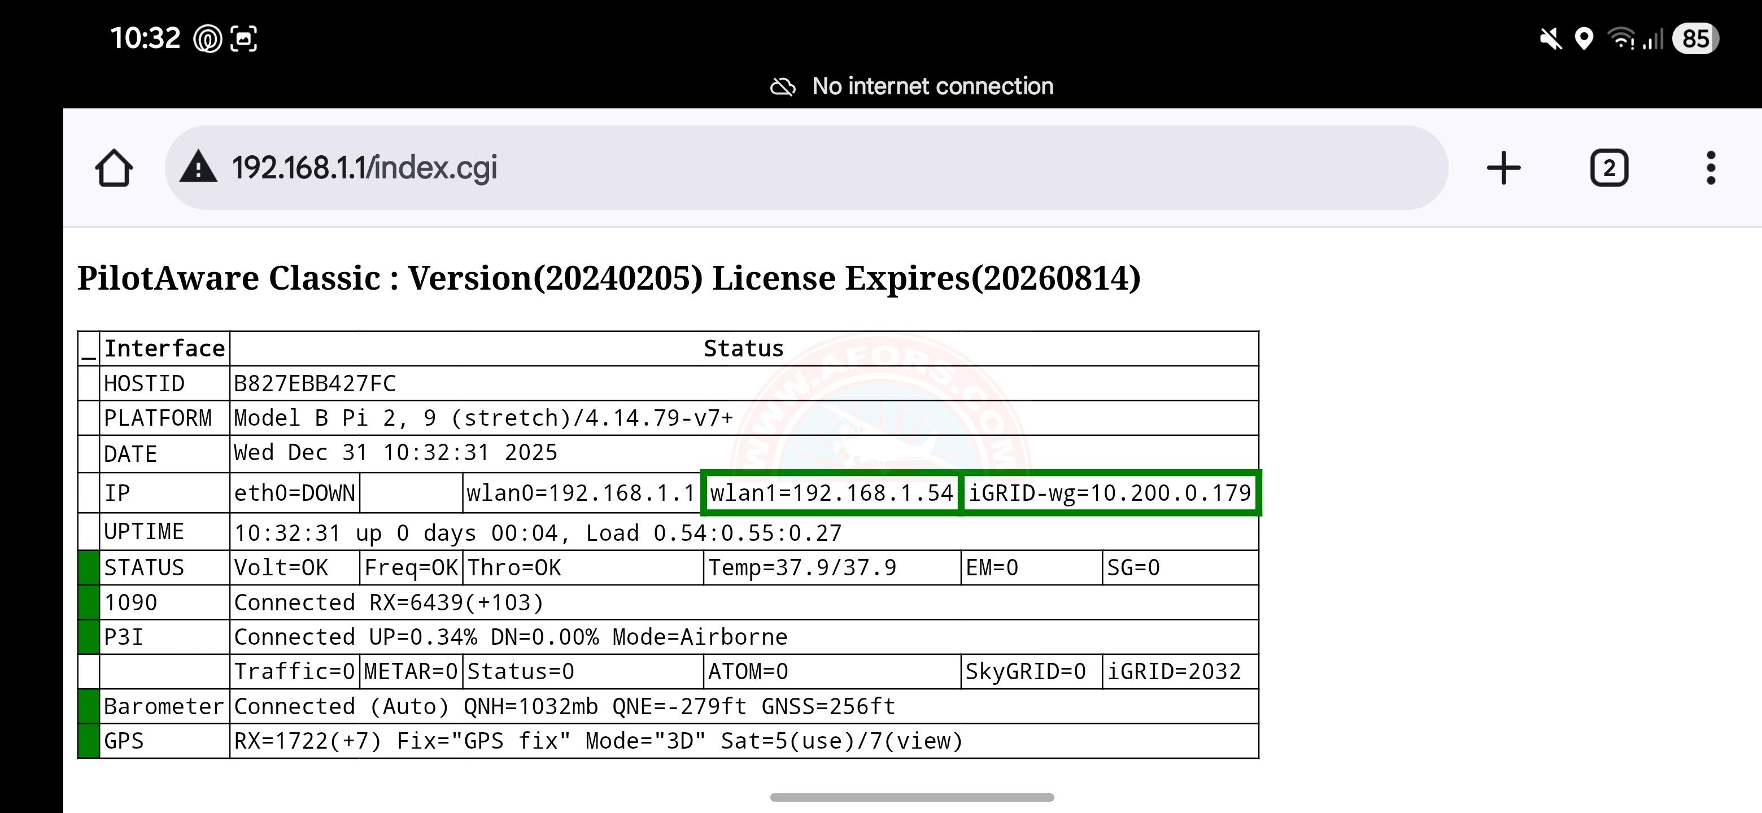Click the iGRID=2032 counter cell
Screen dimensions: 1762x813
1174,671
